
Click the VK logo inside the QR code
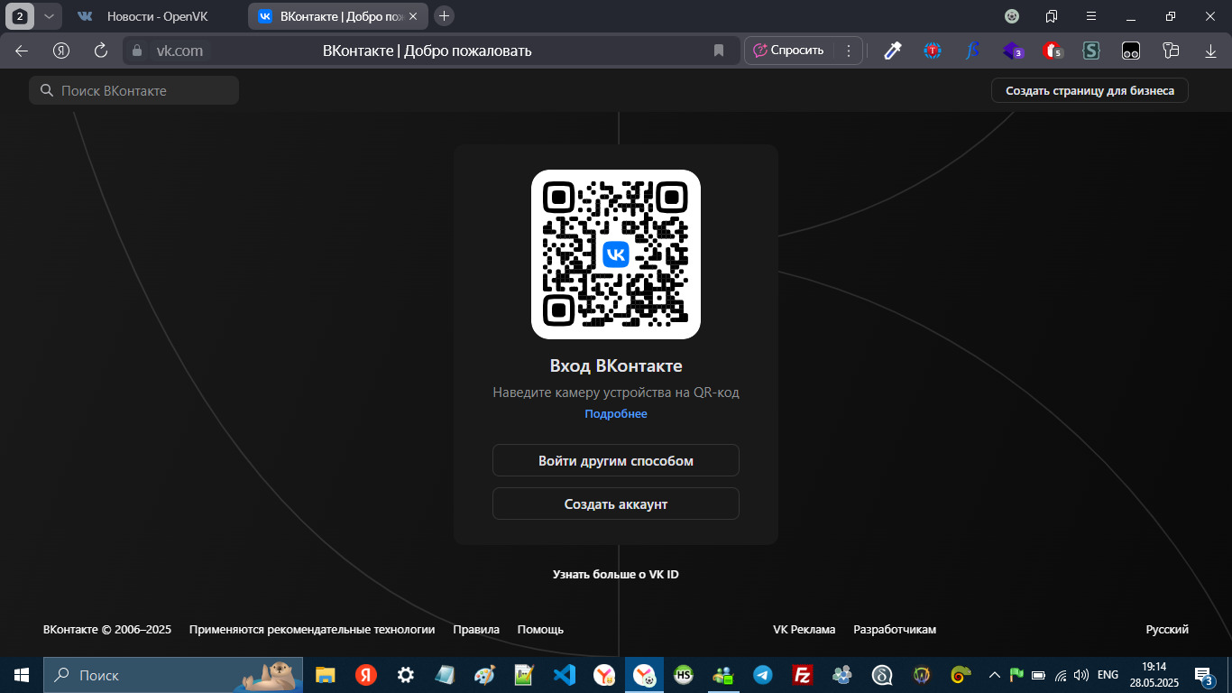(615, 254)
